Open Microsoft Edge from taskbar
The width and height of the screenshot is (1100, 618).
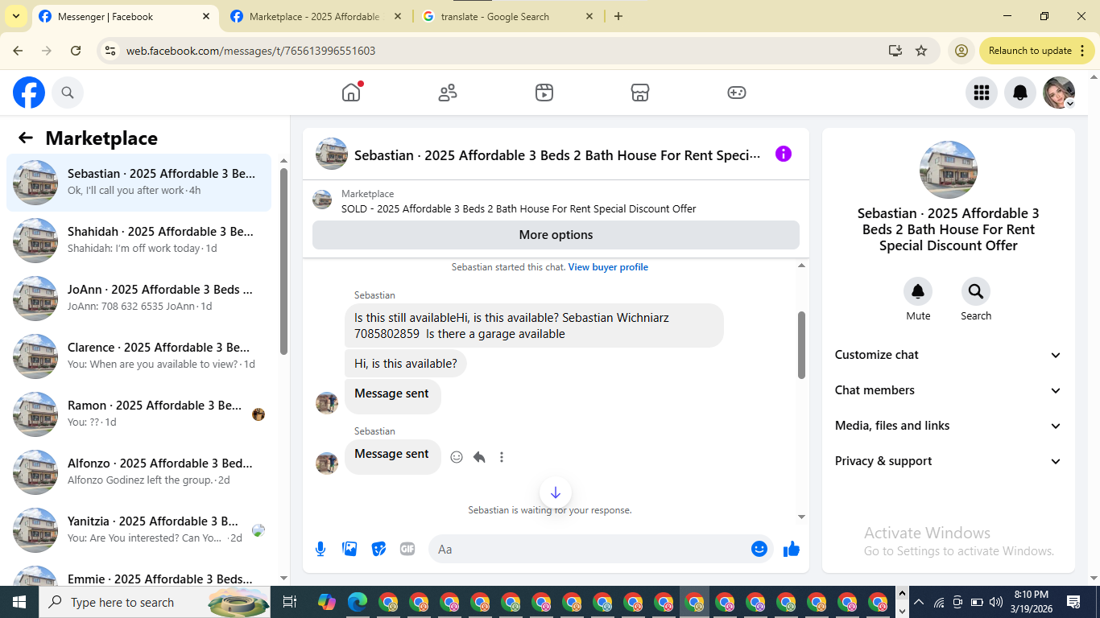(358, 602)
